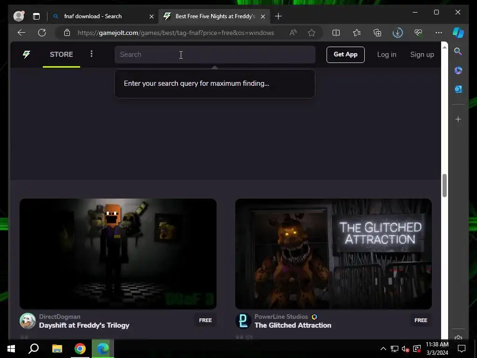Click the Get App button

[x=346, y=55]
